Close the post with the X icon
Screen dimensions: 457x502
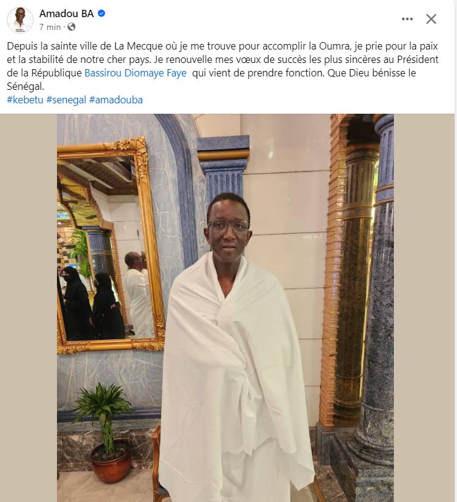click(431, 19)
